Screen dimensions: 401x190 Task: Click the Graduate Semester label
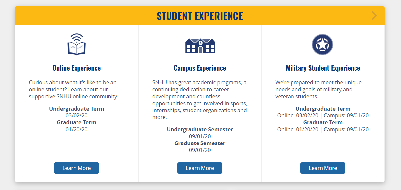pyautogui.click(x=200, y=143)
